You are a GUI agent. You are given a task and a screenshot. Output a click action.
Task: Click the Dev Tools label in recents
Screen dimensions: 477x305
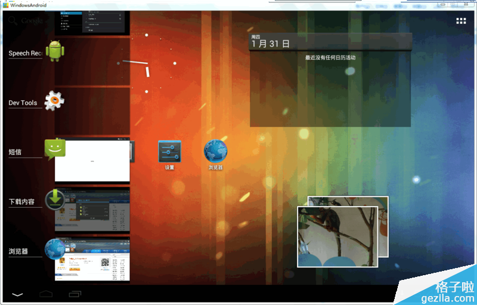(23, 103)
